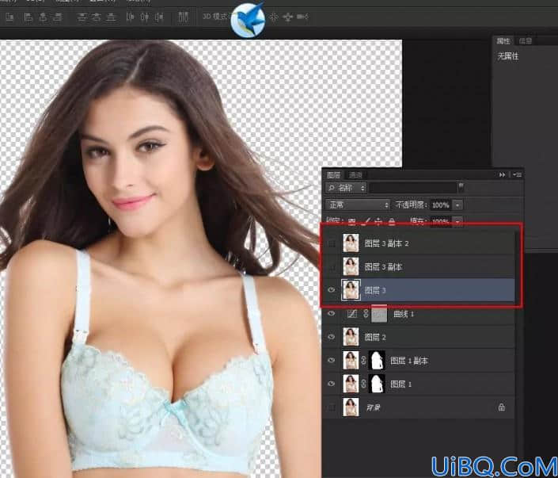Click the padlock on the 背景 layer

(x=502, y=407)
